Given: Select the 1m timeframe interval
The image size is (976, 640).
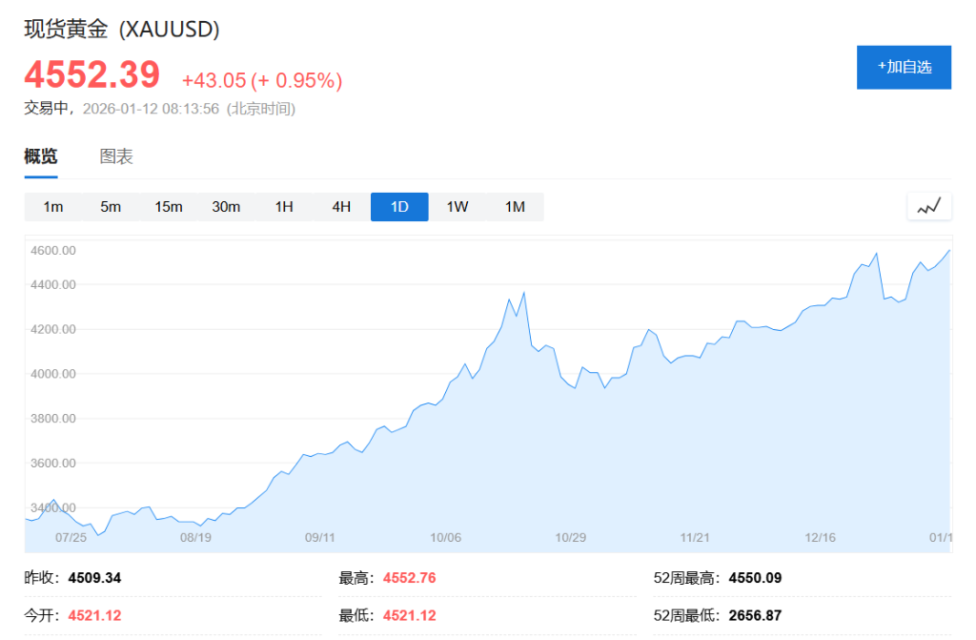Looking at the screenshot, I should point(53,206).
